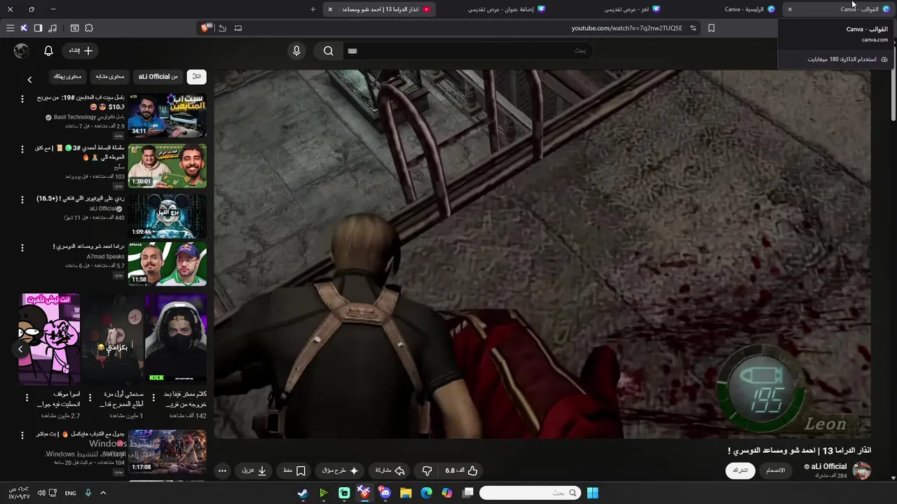
Task: Open the pink cartoon short thumbnail
Action: [50, 339]
